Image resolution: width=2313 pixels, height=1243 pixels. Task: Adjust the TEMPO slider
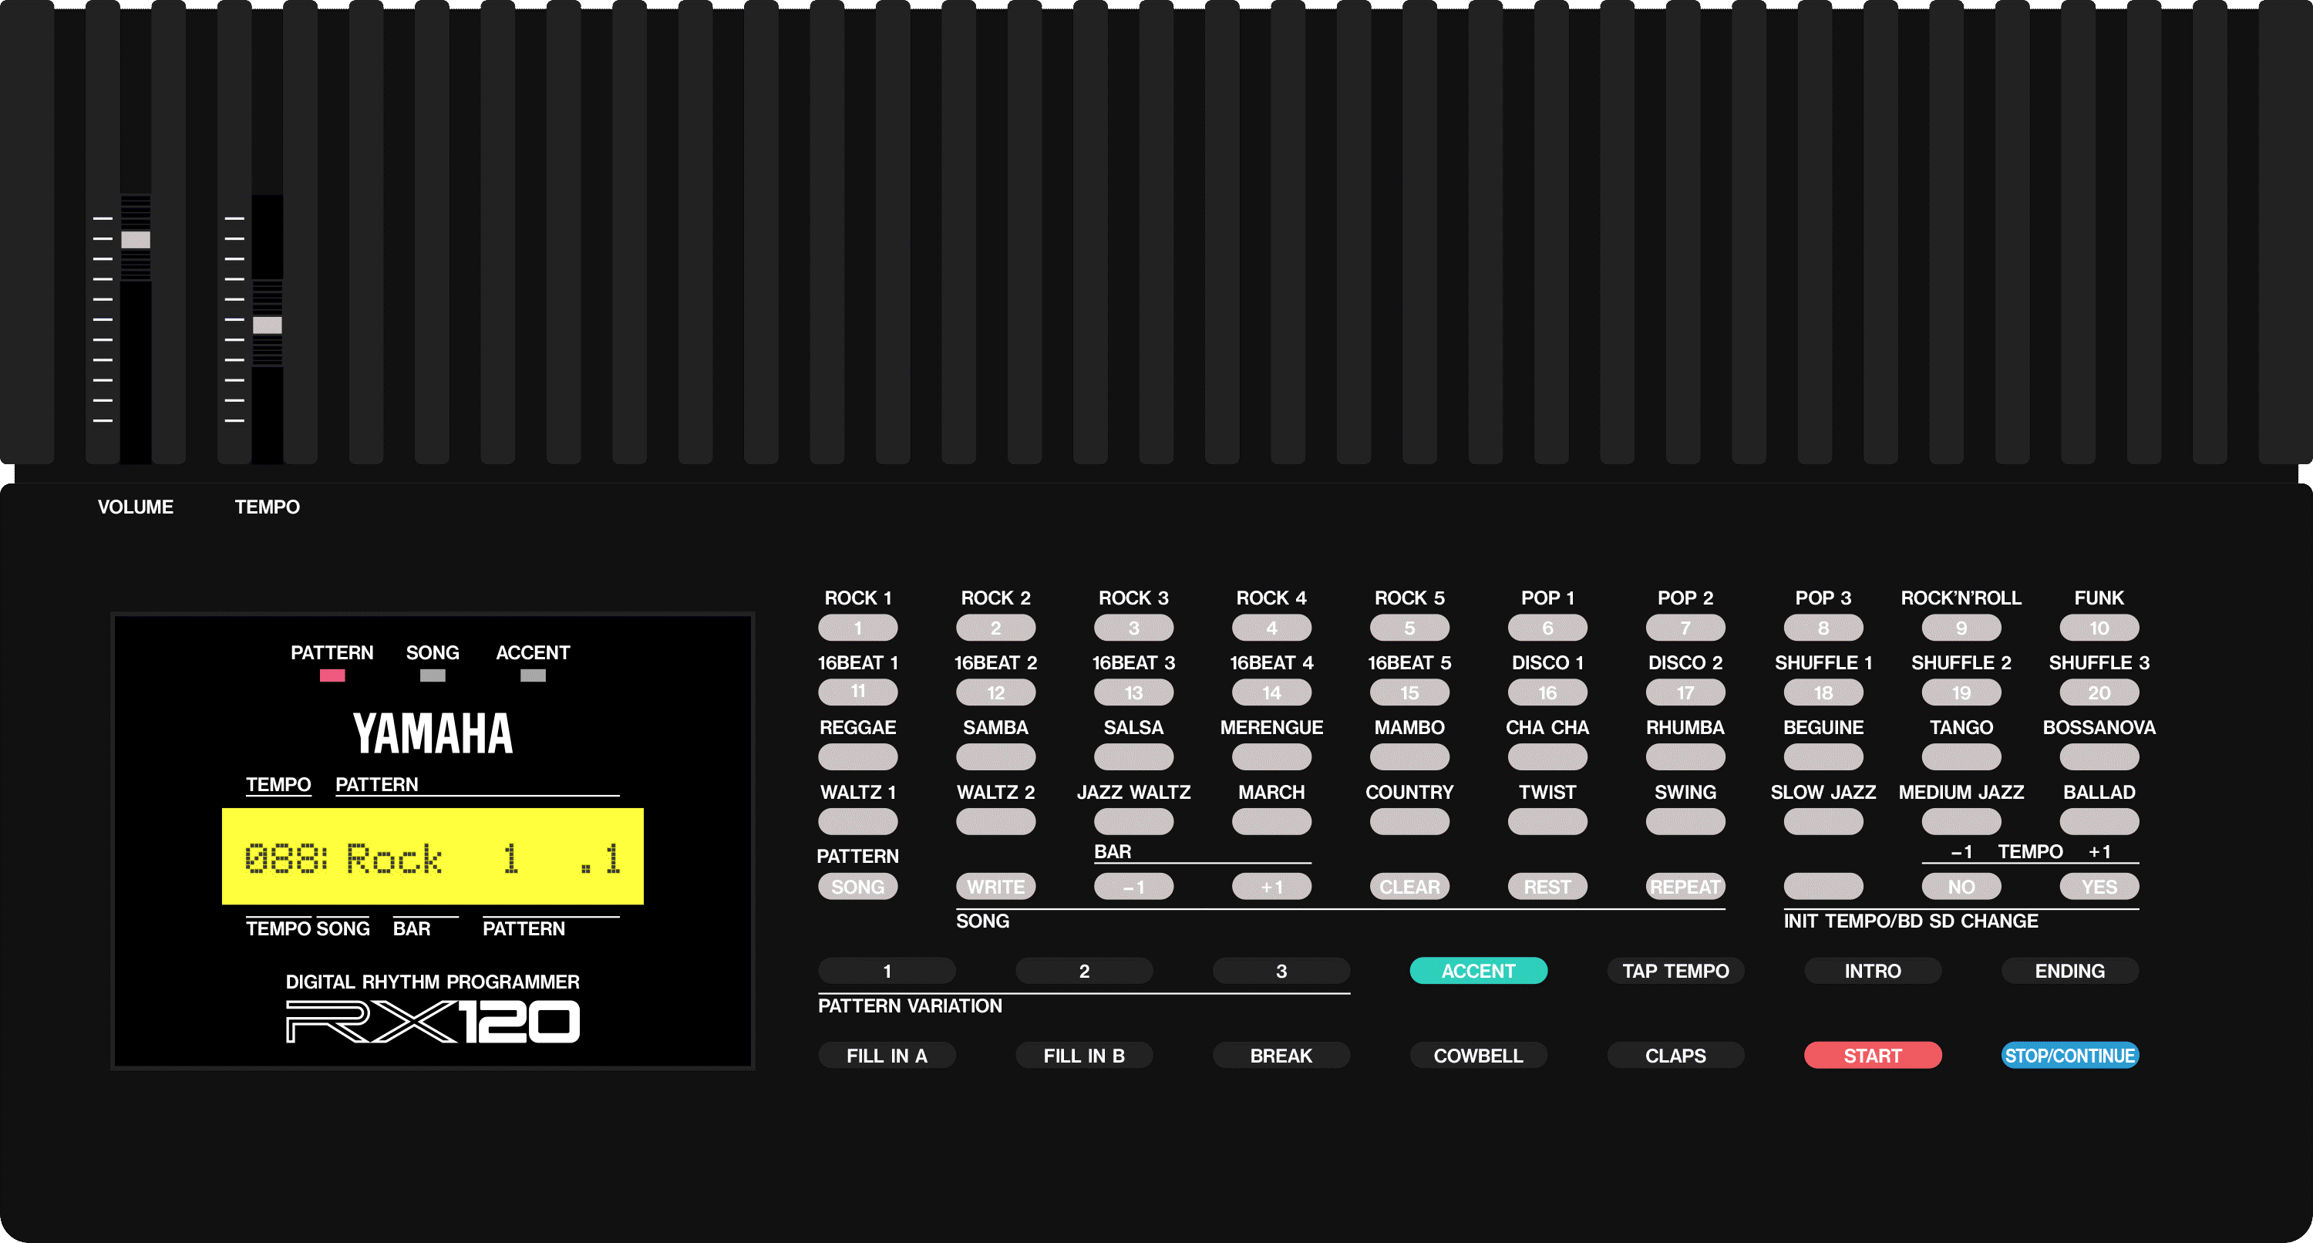pos(267,325)
